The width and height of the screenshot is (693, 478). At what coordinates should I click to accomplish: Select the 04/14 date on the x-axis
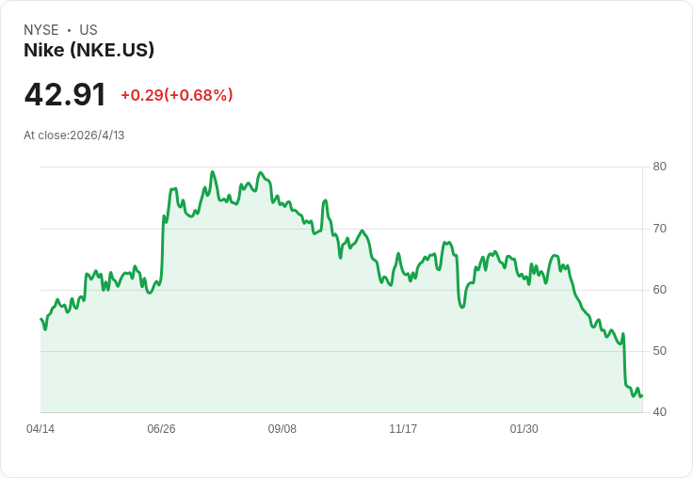(x=40, y=429)
